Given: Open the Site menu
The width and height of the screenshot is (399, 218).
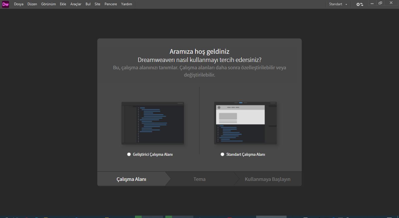Looking at the screenshot, I should [x=98, y=4].
